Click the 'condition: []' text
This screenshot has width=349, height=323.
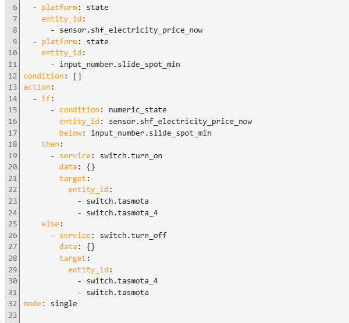[x=52, y=76]
